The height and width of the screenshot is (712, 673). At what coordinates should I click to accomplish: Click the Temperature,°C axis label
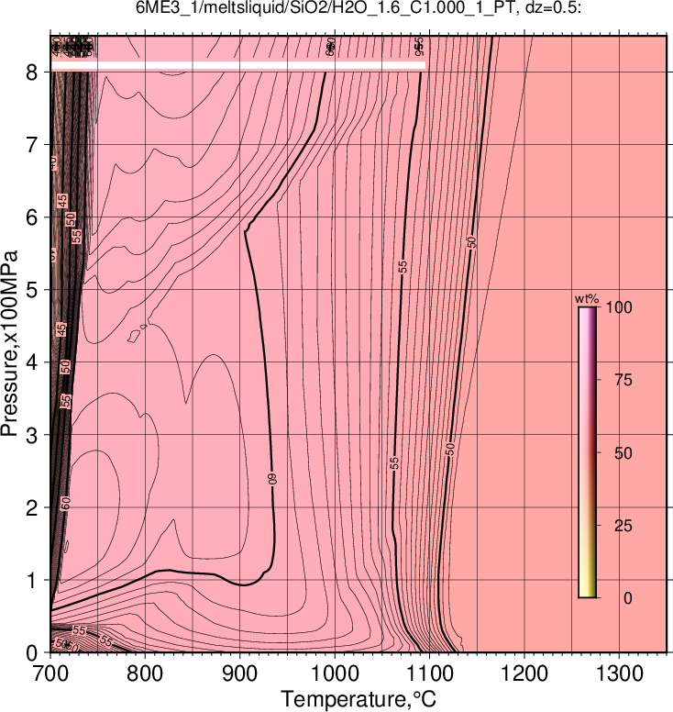(359, 699)
